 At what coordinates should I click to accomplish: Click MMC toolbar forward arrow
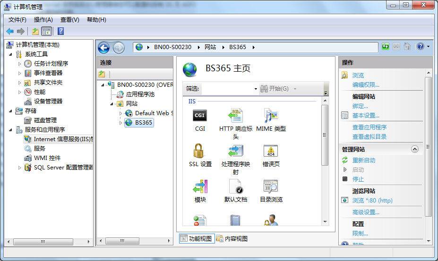coord(21,31)
